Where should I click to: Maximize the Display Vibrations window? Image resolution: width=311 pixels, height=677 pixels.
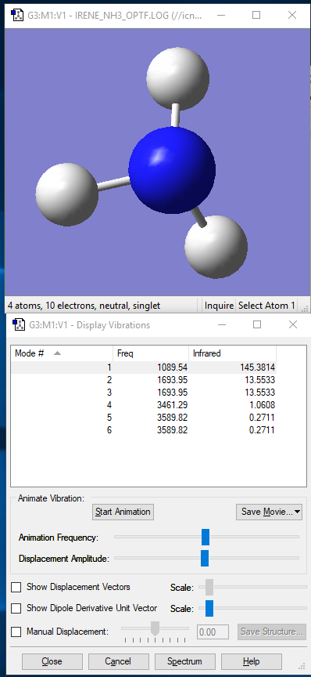[257, 324]
